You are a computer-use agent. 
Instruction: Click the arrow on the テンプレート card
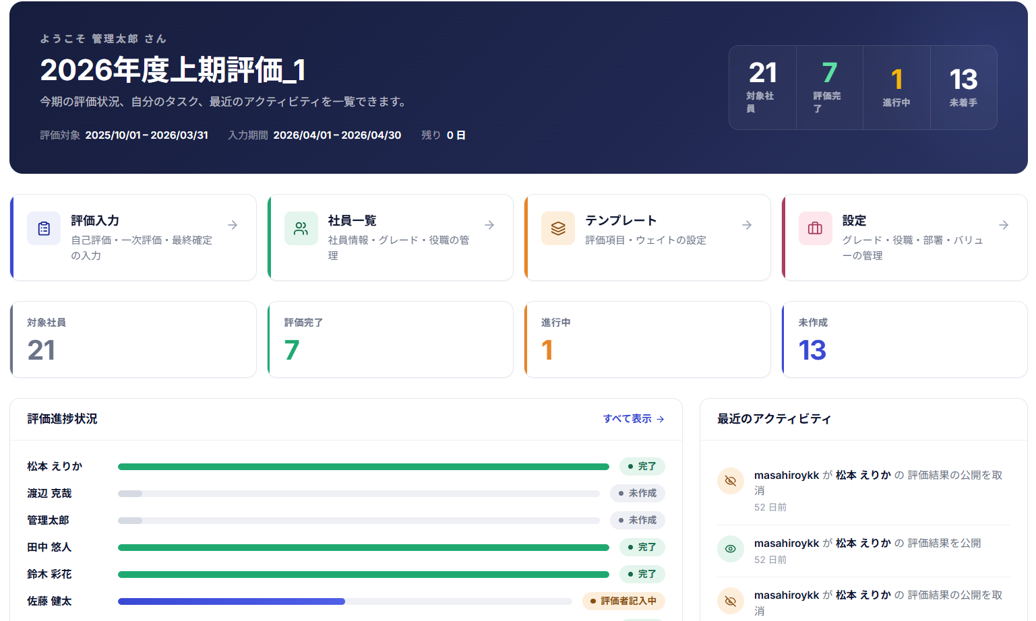[747, 225]
